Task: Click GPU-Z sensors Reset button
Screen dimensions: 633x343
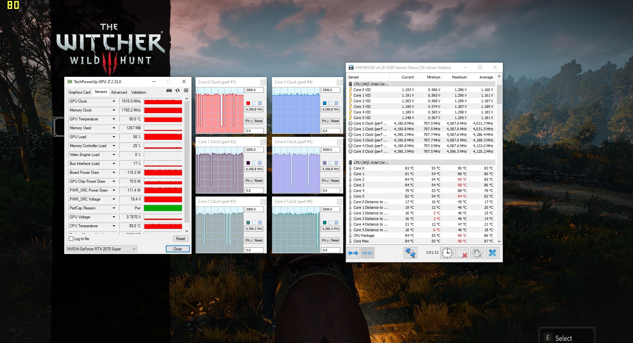Action: pyautogui.click(x=180, y=239)
